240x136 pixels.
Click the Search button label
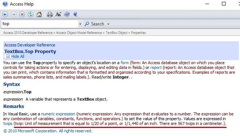[x=97, y=24]
